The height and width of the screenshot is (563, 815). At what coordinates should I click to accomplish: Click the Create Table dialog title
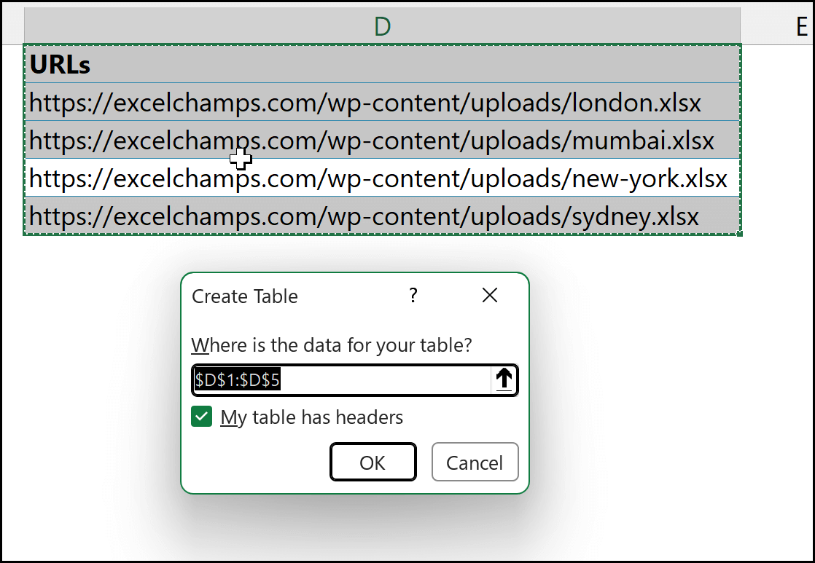pyautogui.click(x=245, y=296)
